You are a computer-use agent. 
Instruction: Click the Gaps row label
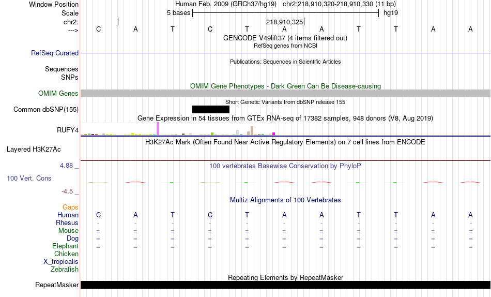70,207
